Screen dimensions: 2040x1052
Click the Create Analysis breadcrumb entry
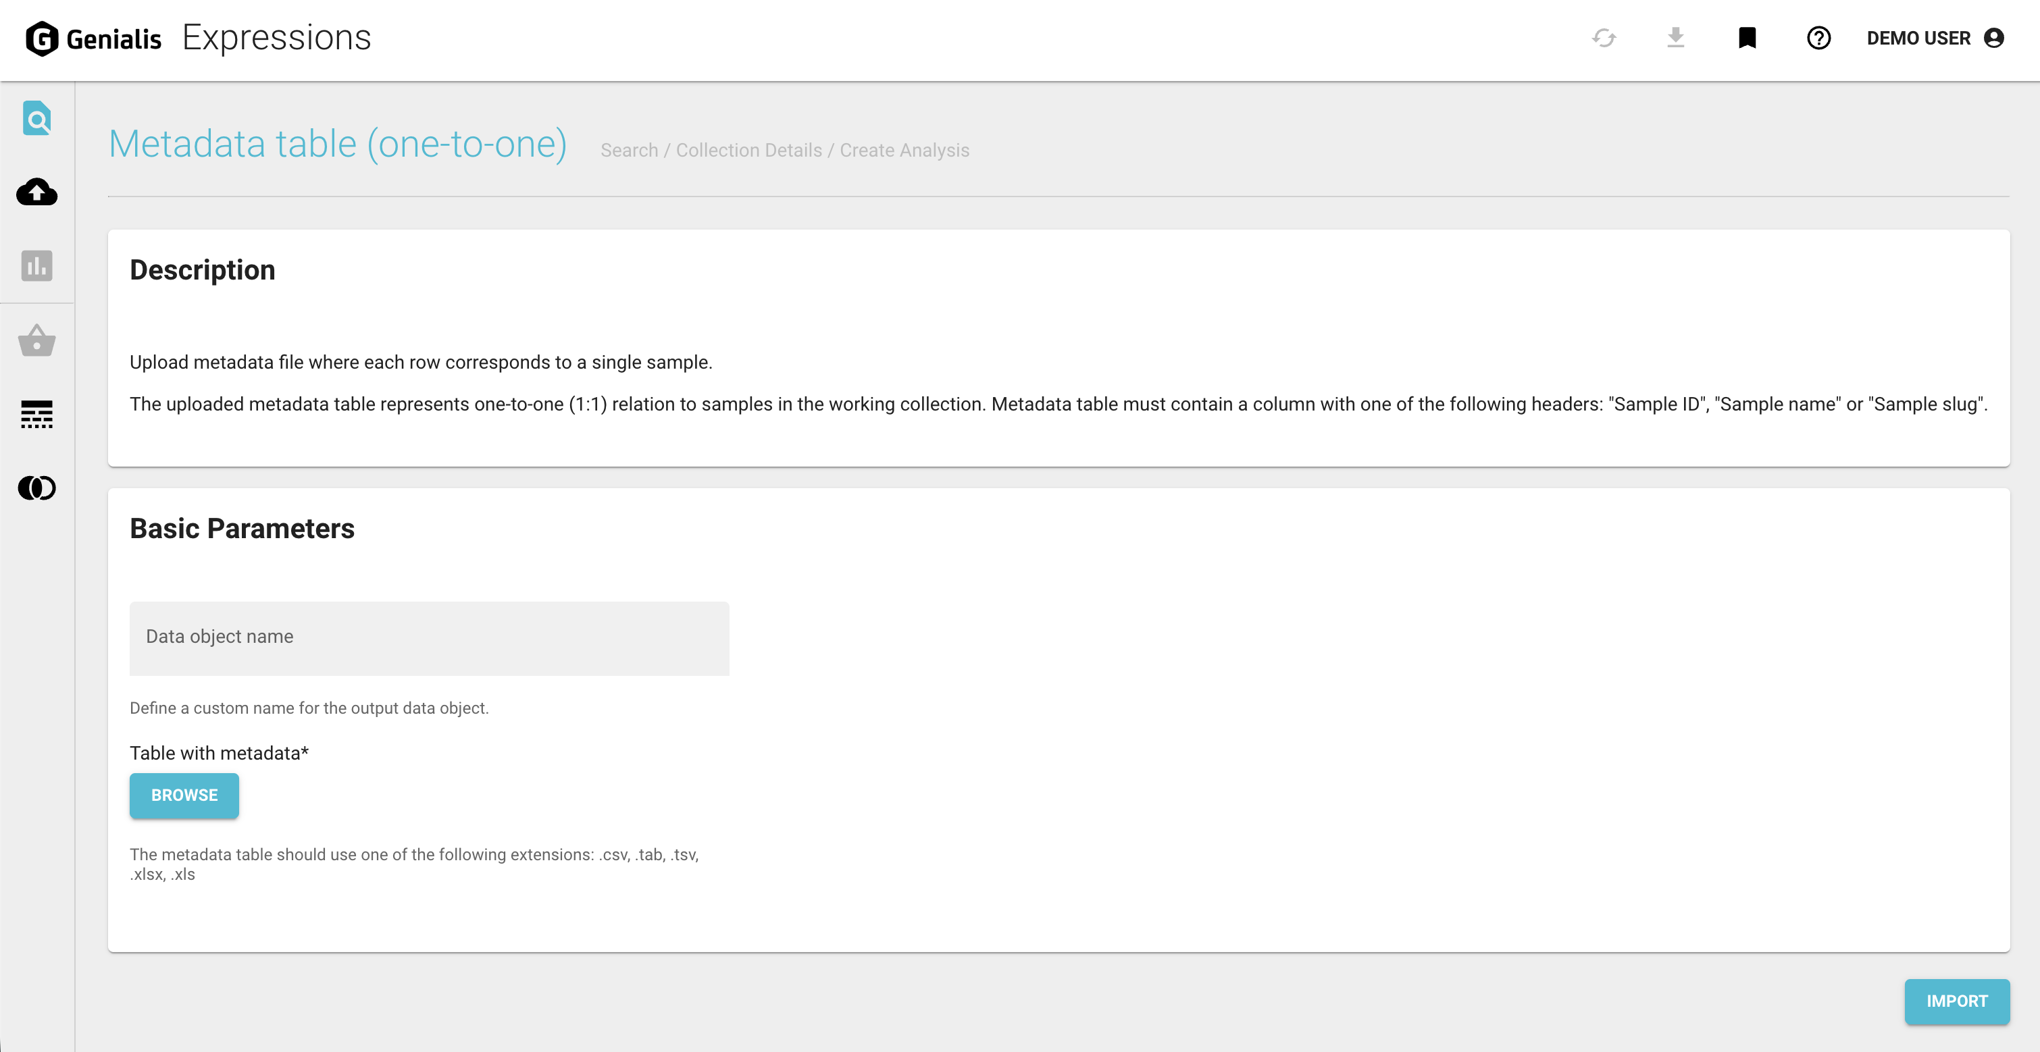click(x=905, y=150)
